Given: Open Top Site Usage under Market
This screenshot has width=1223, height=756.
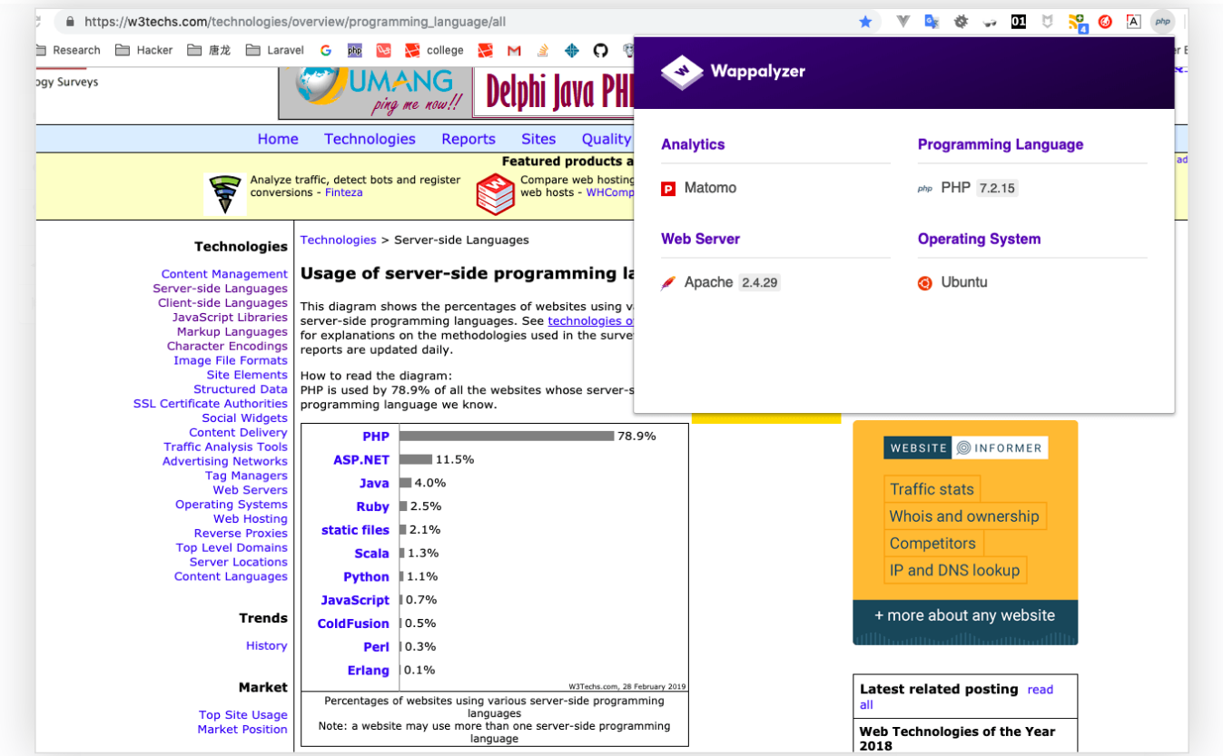Looking at the screenshot, I should 243,715.
